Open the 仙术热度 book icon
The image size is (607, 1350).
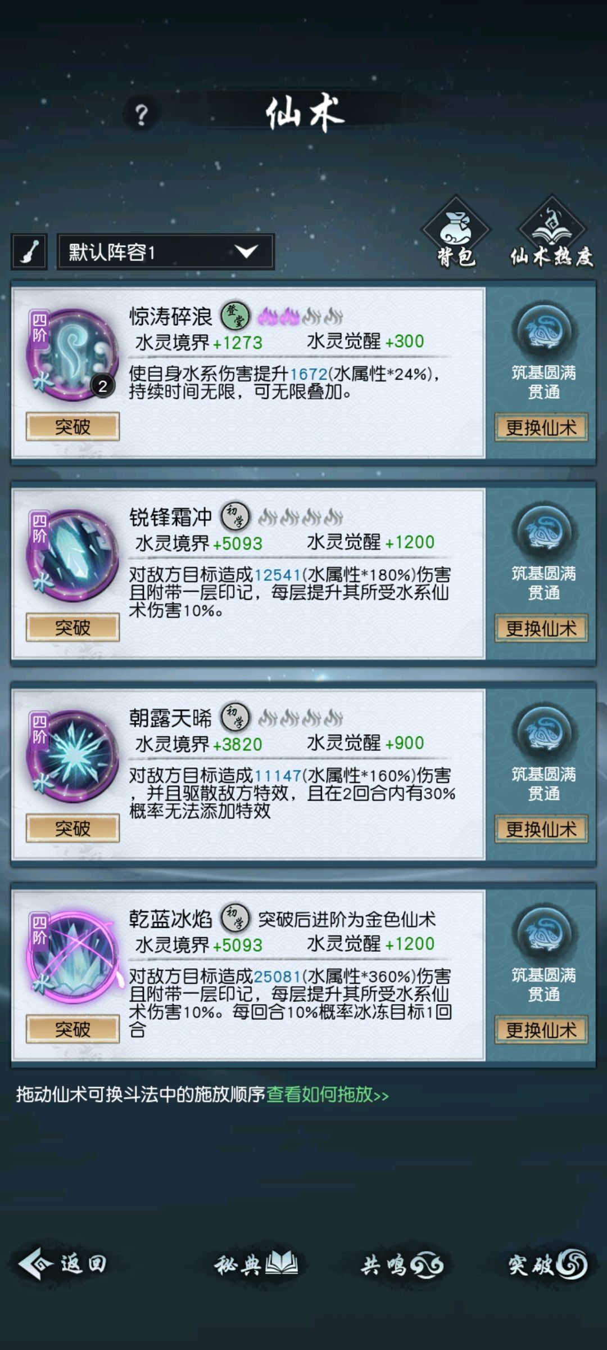(x=552, y=232)
